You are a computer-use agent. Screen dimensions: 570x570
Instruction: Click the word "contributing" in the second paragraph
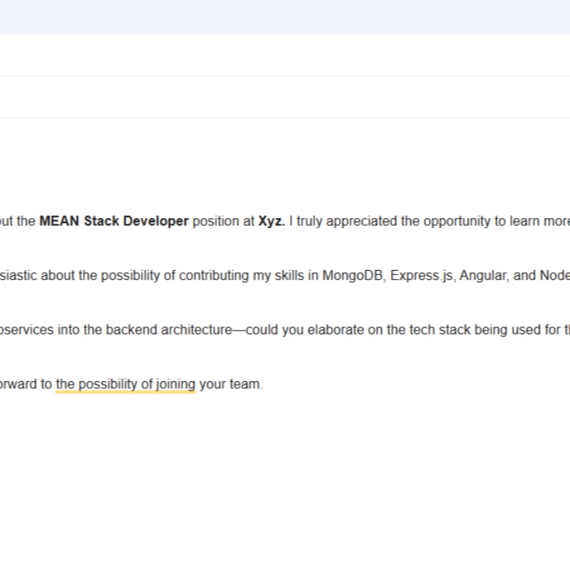(x=214, y=276)
